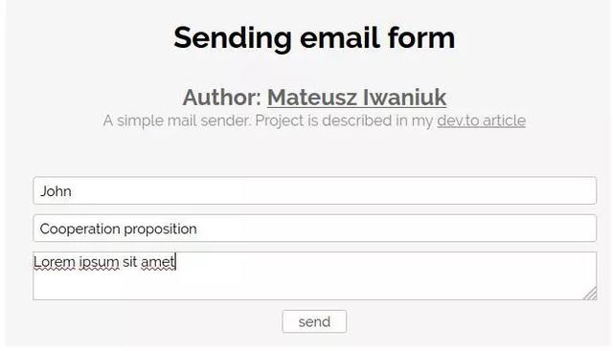Click the send button
The image size is (613, 351).
click(x=314, y=321)
